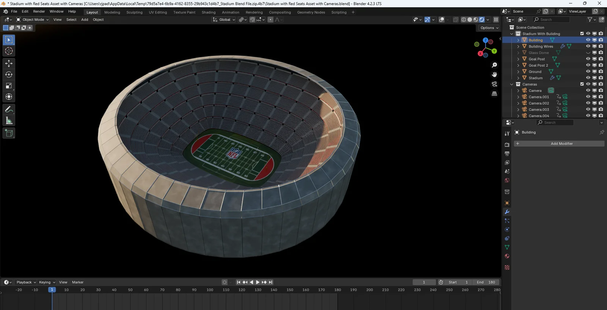The image size is (607, 310).
Task: Hide the Ground object in viewport
Action: pyautogui.click(x=588, y=72)
